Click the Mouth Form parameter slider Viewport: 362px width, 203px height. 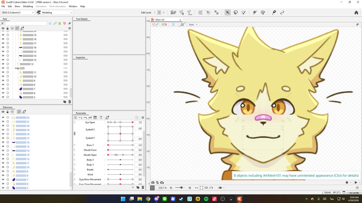[x=120, y=150]
